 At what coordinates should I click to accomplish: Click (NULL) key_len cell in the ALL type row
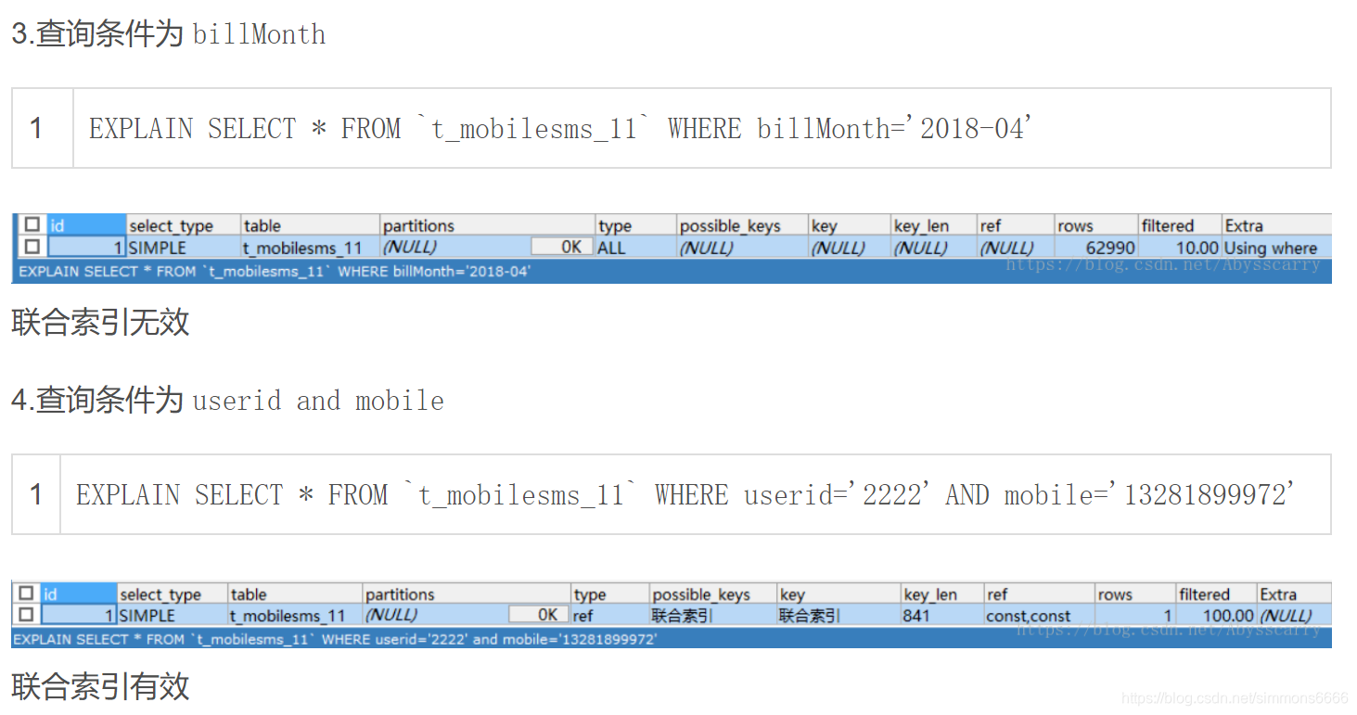point(933,248)
